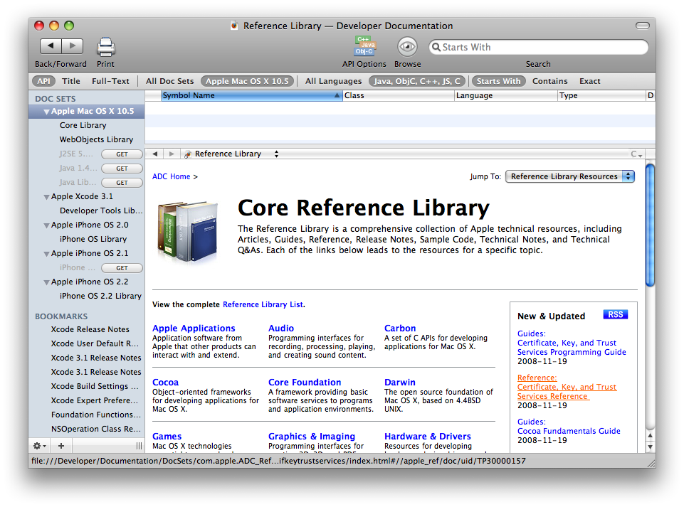This screenshot has height=507, width=684.
Task: Open API Options language icon
Action: [x=364, y=46]
